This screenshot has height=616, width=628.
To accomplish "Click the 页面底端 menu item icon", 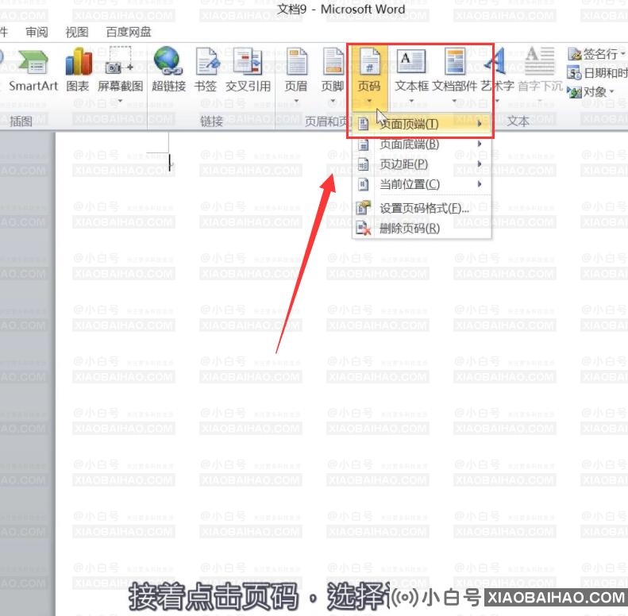I will pyautogui.click(x=363, y=144).
